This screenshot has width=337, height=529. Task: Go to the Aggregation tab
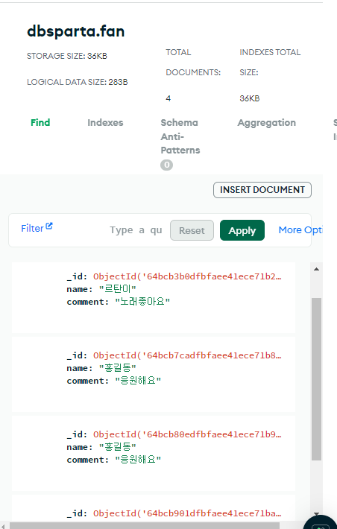point(266,122)
